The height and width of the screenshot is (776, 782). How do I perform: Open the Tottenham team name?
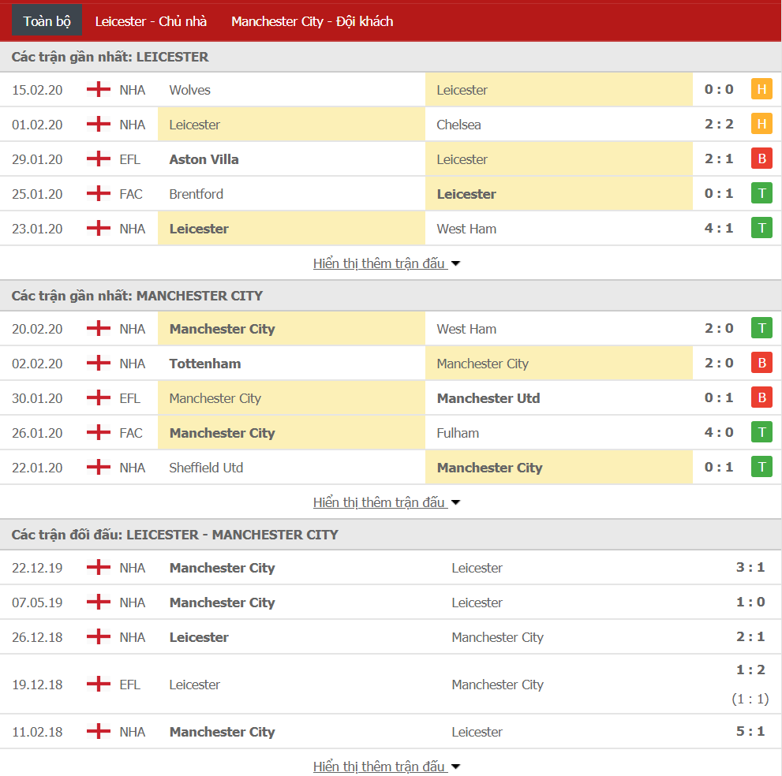(x=205, y=364)
